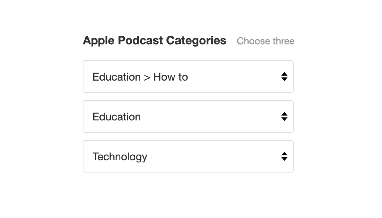Click the lower triangle on the Education selector
Image resolution: width=382 pixels, height=218 pixels.
[284, 119]
